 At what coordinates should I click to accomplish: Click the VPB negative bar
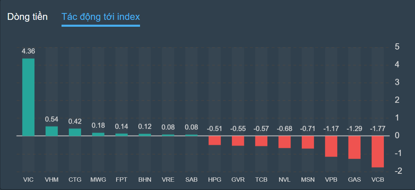[x=331, y=146]
